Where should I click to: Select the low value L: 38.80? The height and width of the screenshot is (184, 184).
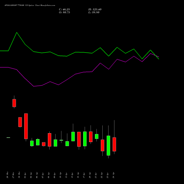(94, 13)
